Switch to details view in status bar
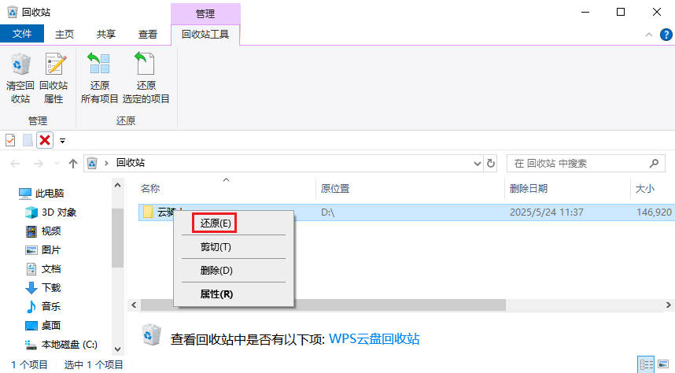The width and height of the screenshot is (675, 373). pos(646,364)
